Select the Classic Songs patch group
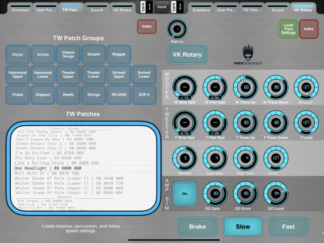 (68, 55)
